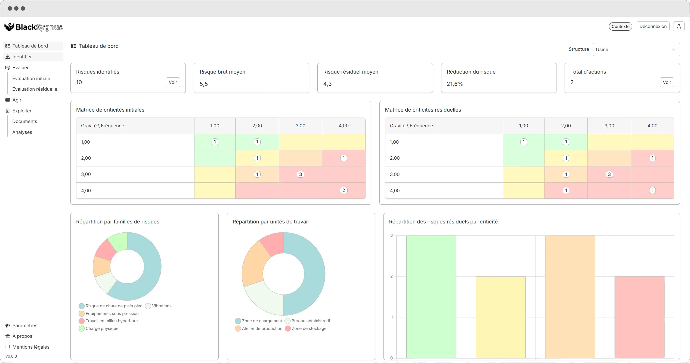Click the Matrice de criticités résiduelles title
The image size is (690, 363).
[423, 110]
